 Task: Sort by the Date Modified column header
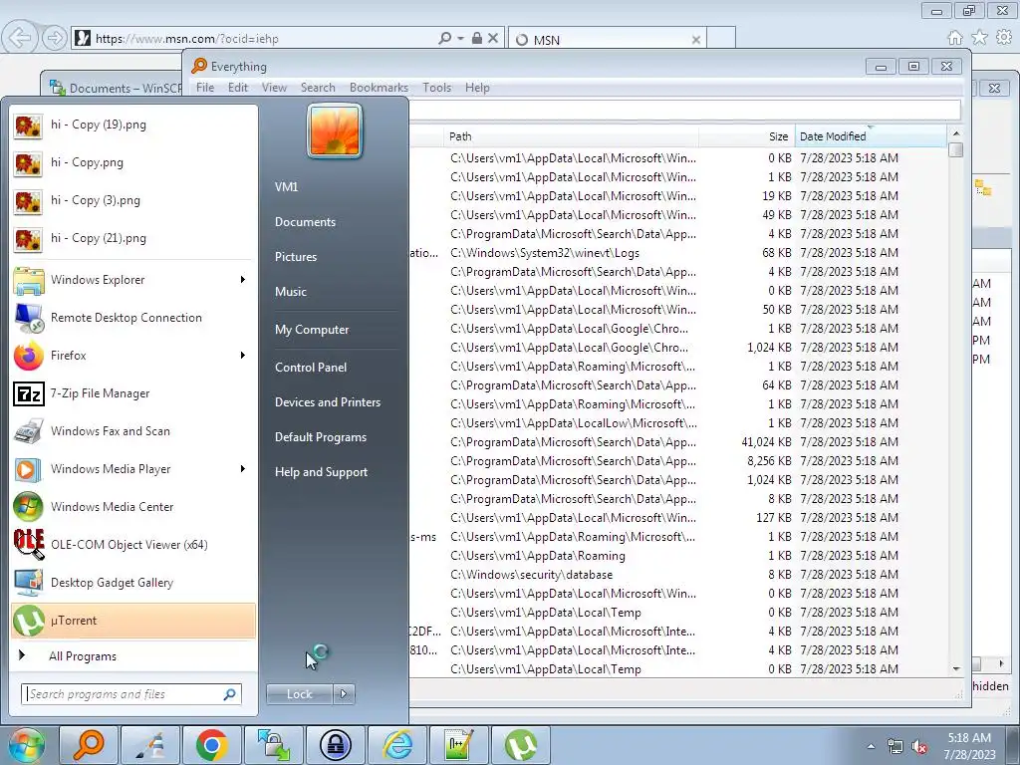click(871, 136)
